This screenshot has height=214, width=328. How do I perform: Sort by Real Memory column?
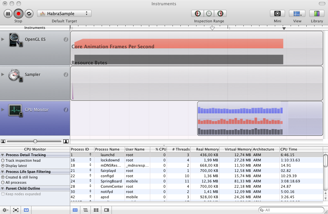[x=205, y=149]
